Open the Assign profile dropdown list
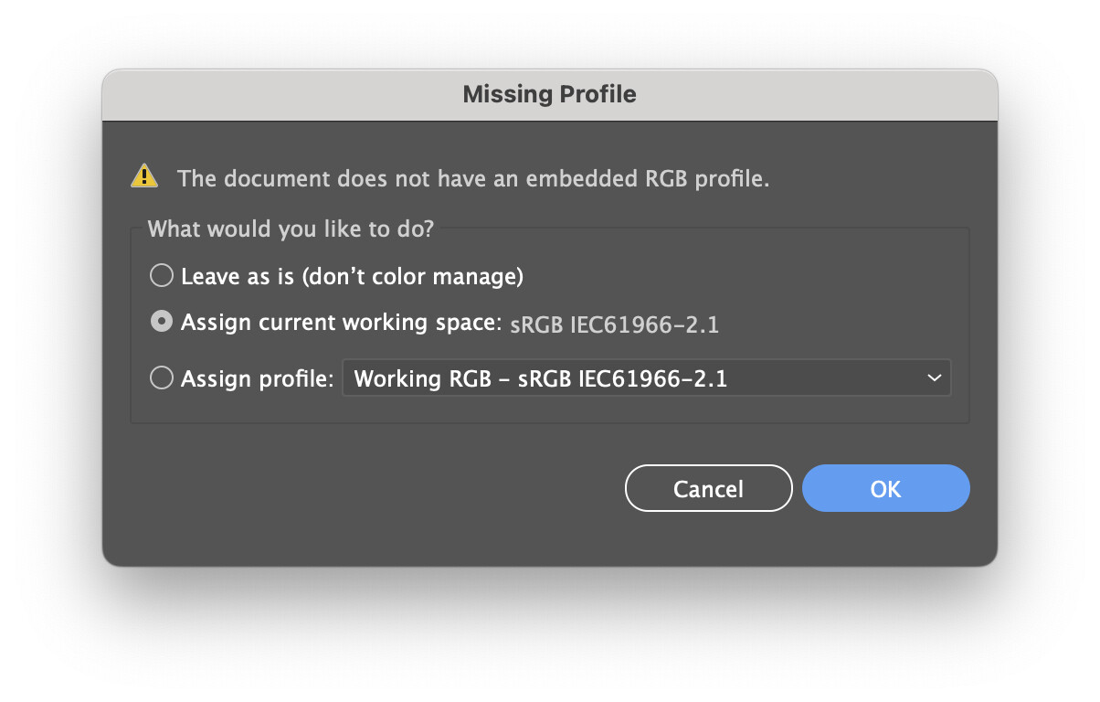Screen dimensions: 1100x702 click(647, 378)
